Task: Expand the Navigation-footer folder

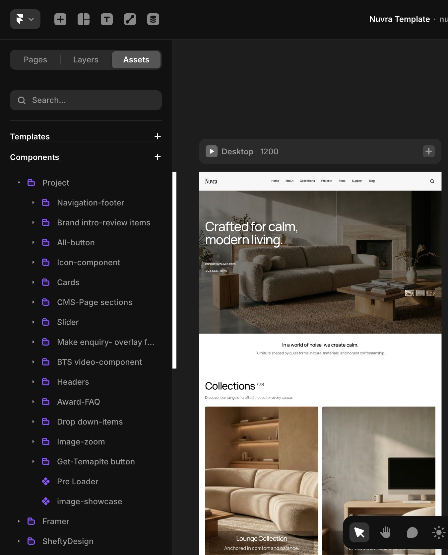Action: 33,202
